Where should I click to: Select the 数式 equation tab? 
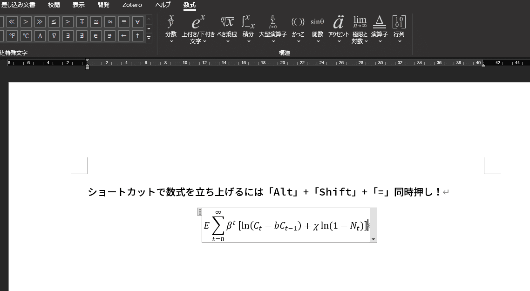pos(190,5)
